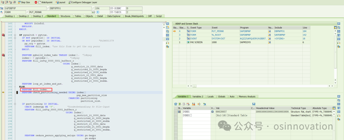Click the navigation icon in the PUT_PERNR row

[269, 31]
